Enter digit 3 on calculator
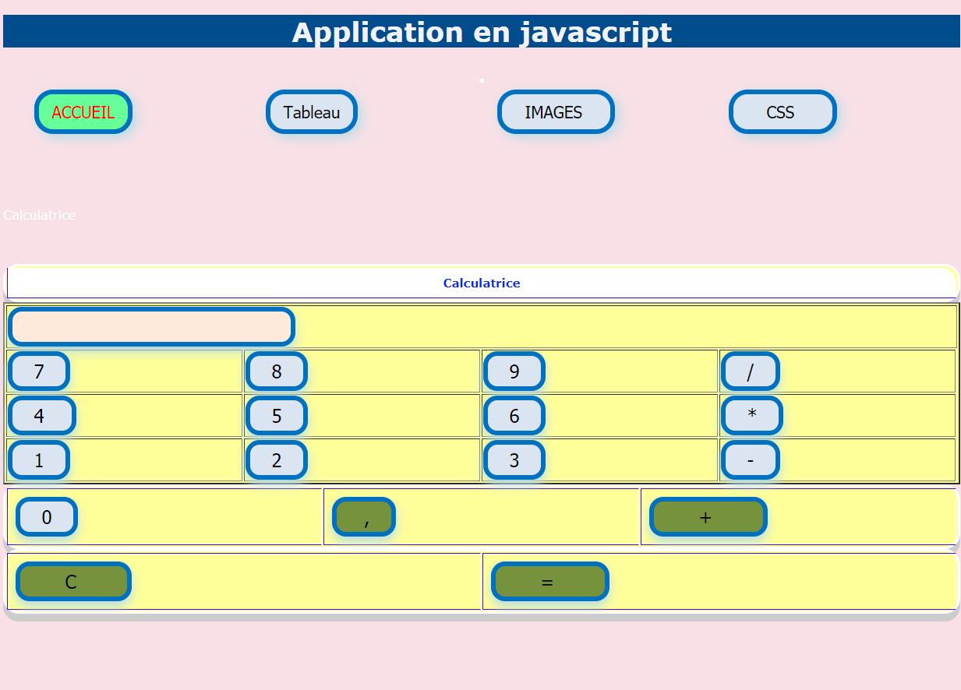961x690 pixels. (514, 460)
